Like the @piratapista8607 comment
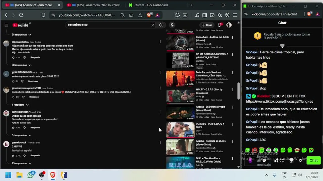The width and height of the screenshot is (323, 181). 13,58
